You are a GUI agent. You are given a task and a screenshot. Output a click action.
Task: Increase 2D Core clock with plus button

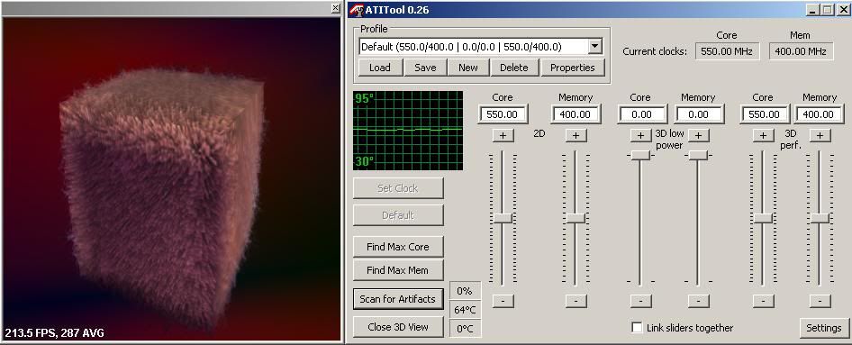click(x=503, y=135)
